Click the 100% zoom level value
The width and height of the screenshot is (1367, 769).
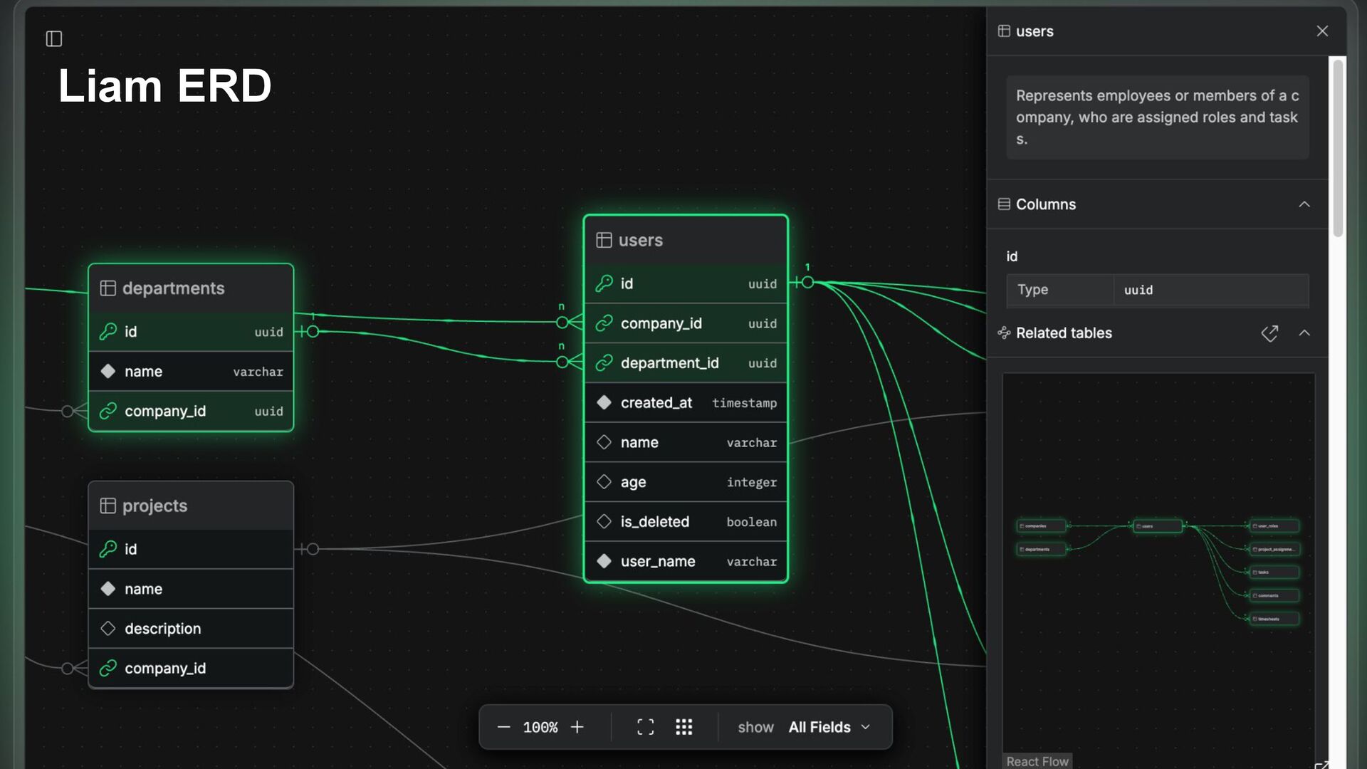pyautogui.click(x=540, y=728)
